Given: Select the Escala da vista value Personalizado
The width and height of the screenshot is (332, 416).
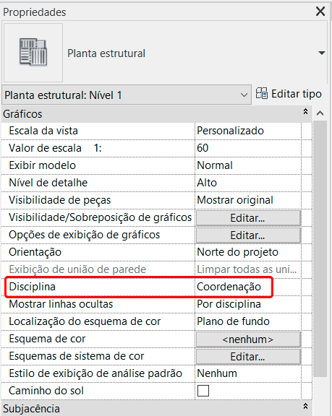Looking at the screenshot, I should click(x=248, y=131).
